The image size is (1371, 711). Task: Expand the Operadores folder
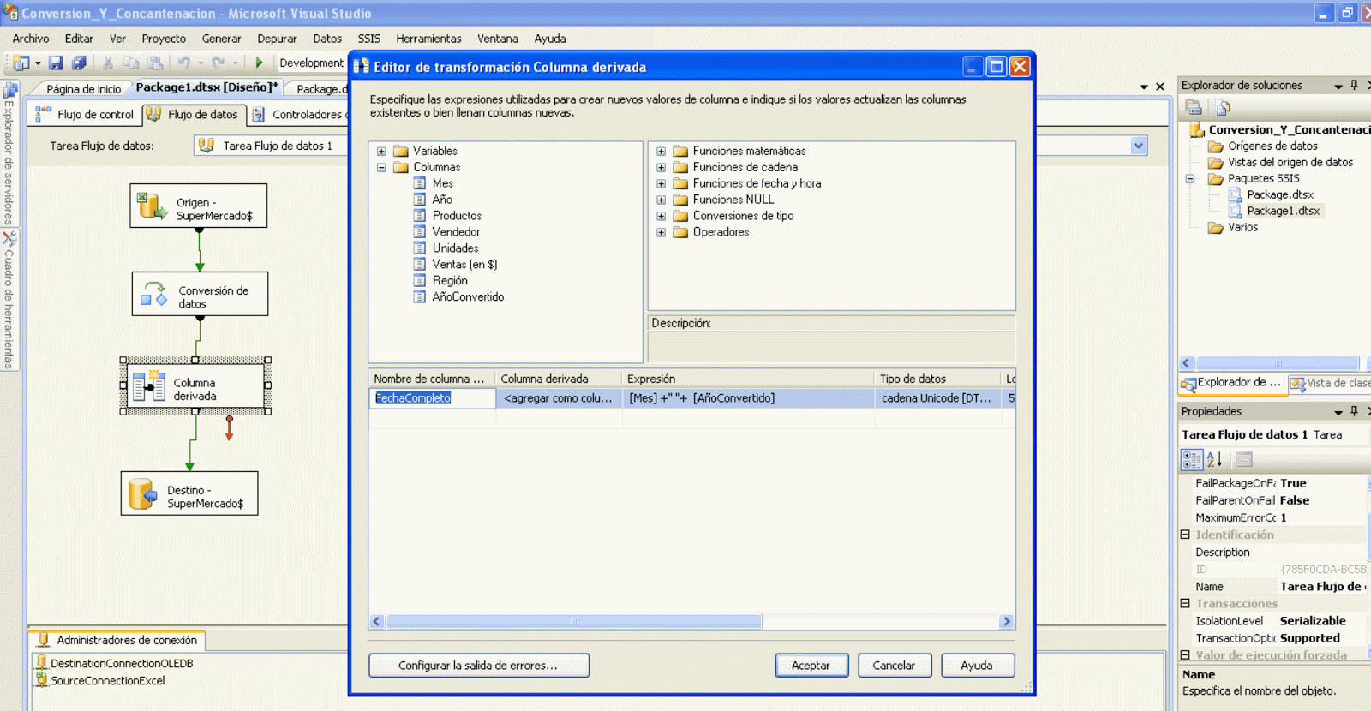click(661, 232)
